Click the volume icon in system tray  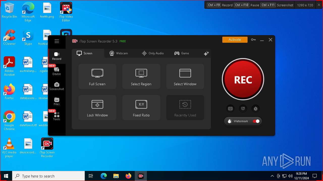tap(290, 176)
